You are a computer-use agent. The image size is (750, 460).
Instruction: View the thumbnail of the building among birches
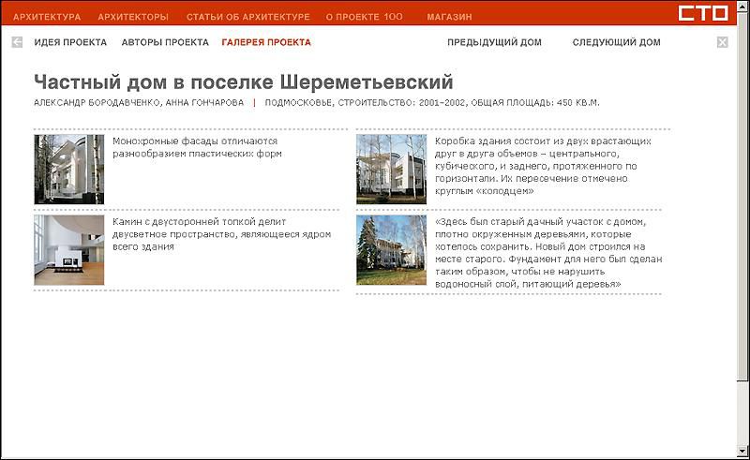point(391,169)
